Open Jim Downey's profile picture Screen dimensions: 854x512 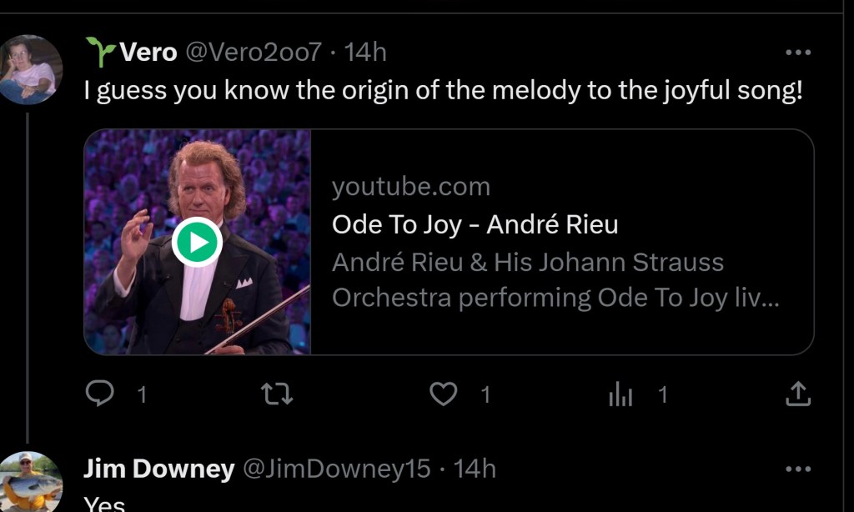pos(31,481)
